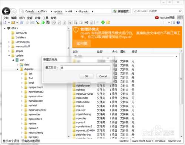This screenshot has width=185, height=145.
Task: Click the 如何做 button in orange banner
Action: [x=82, y=43]
